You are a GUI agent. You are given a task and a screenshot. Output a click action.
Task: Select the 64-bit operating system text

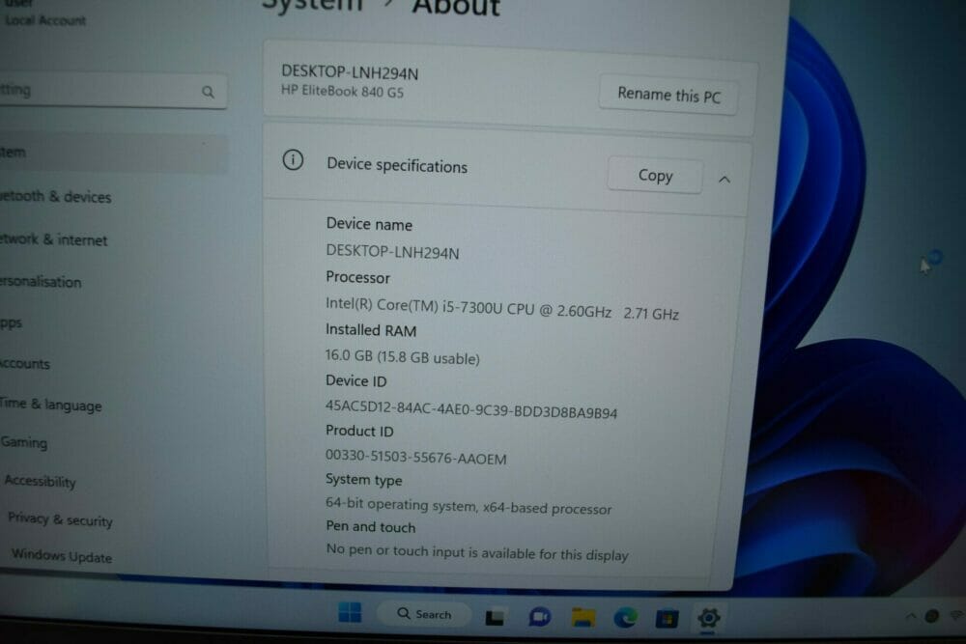(469, 506)
